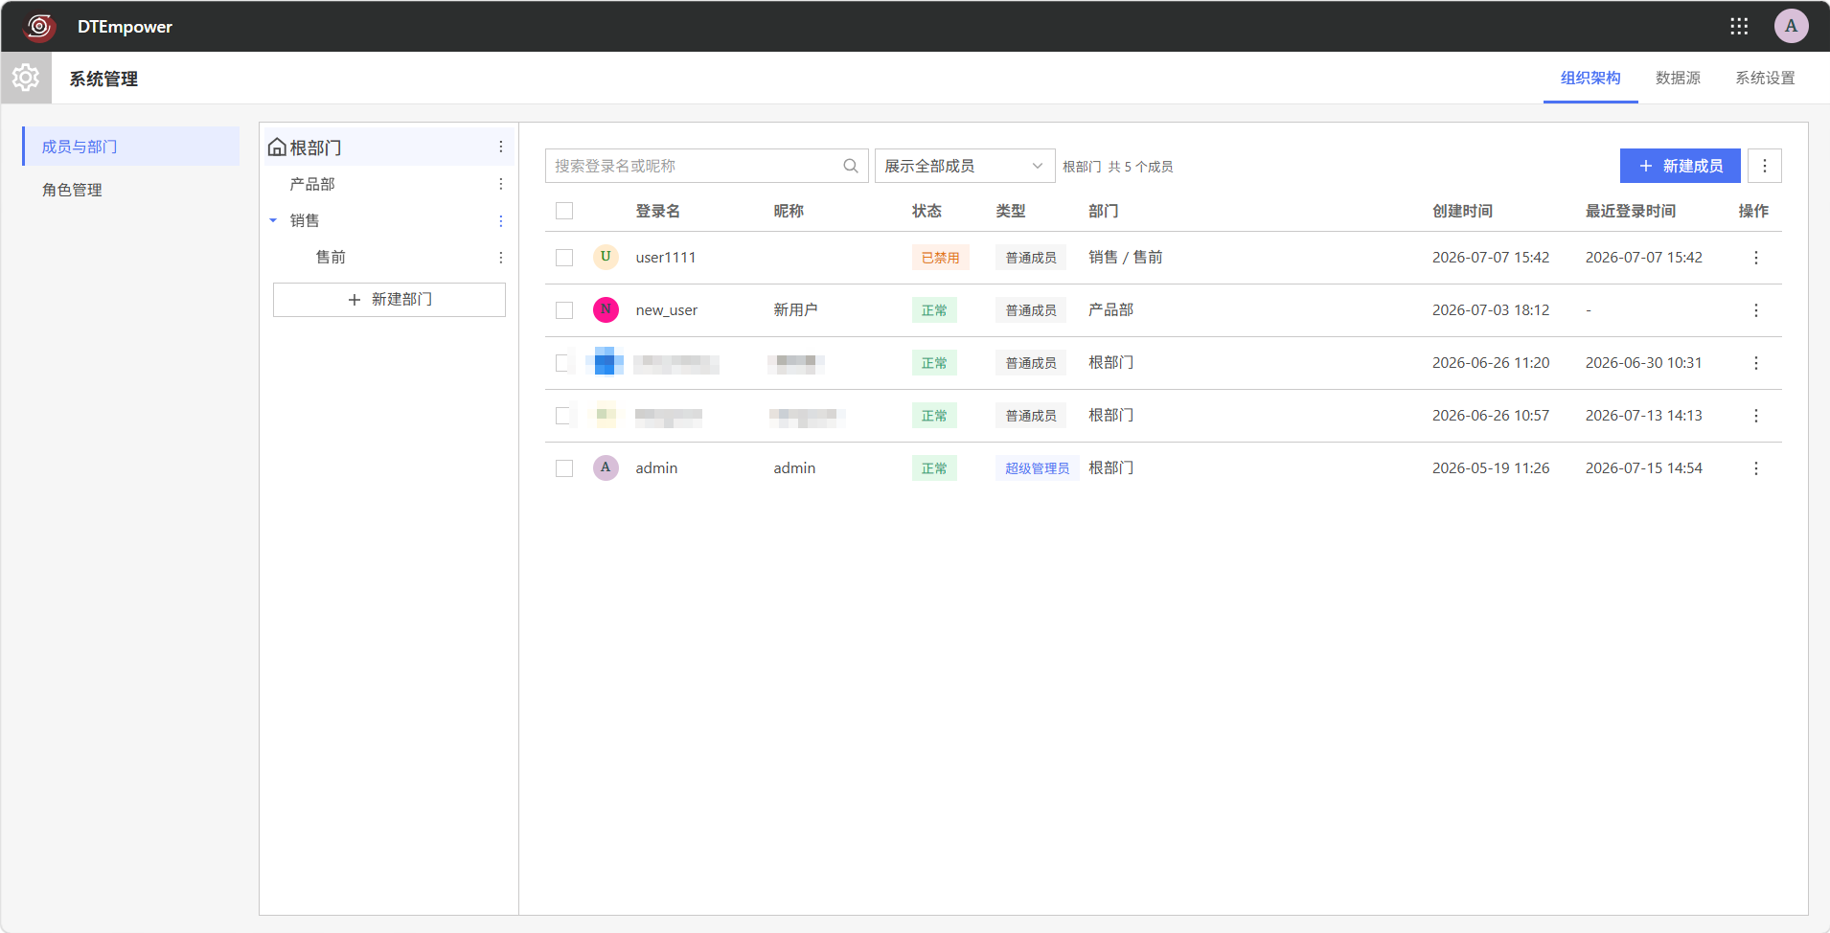Select 成员与部门 in the sidebar
This screenshot has width=1830, height=933.
coord(130,147)
